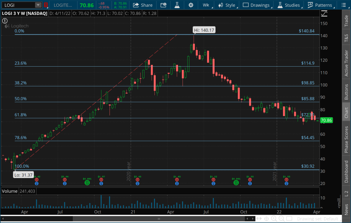Click the exclamation alert icon above Logitech logo
Image resolution: width=351 pixels, height=223 pixels.
(4, 21)
